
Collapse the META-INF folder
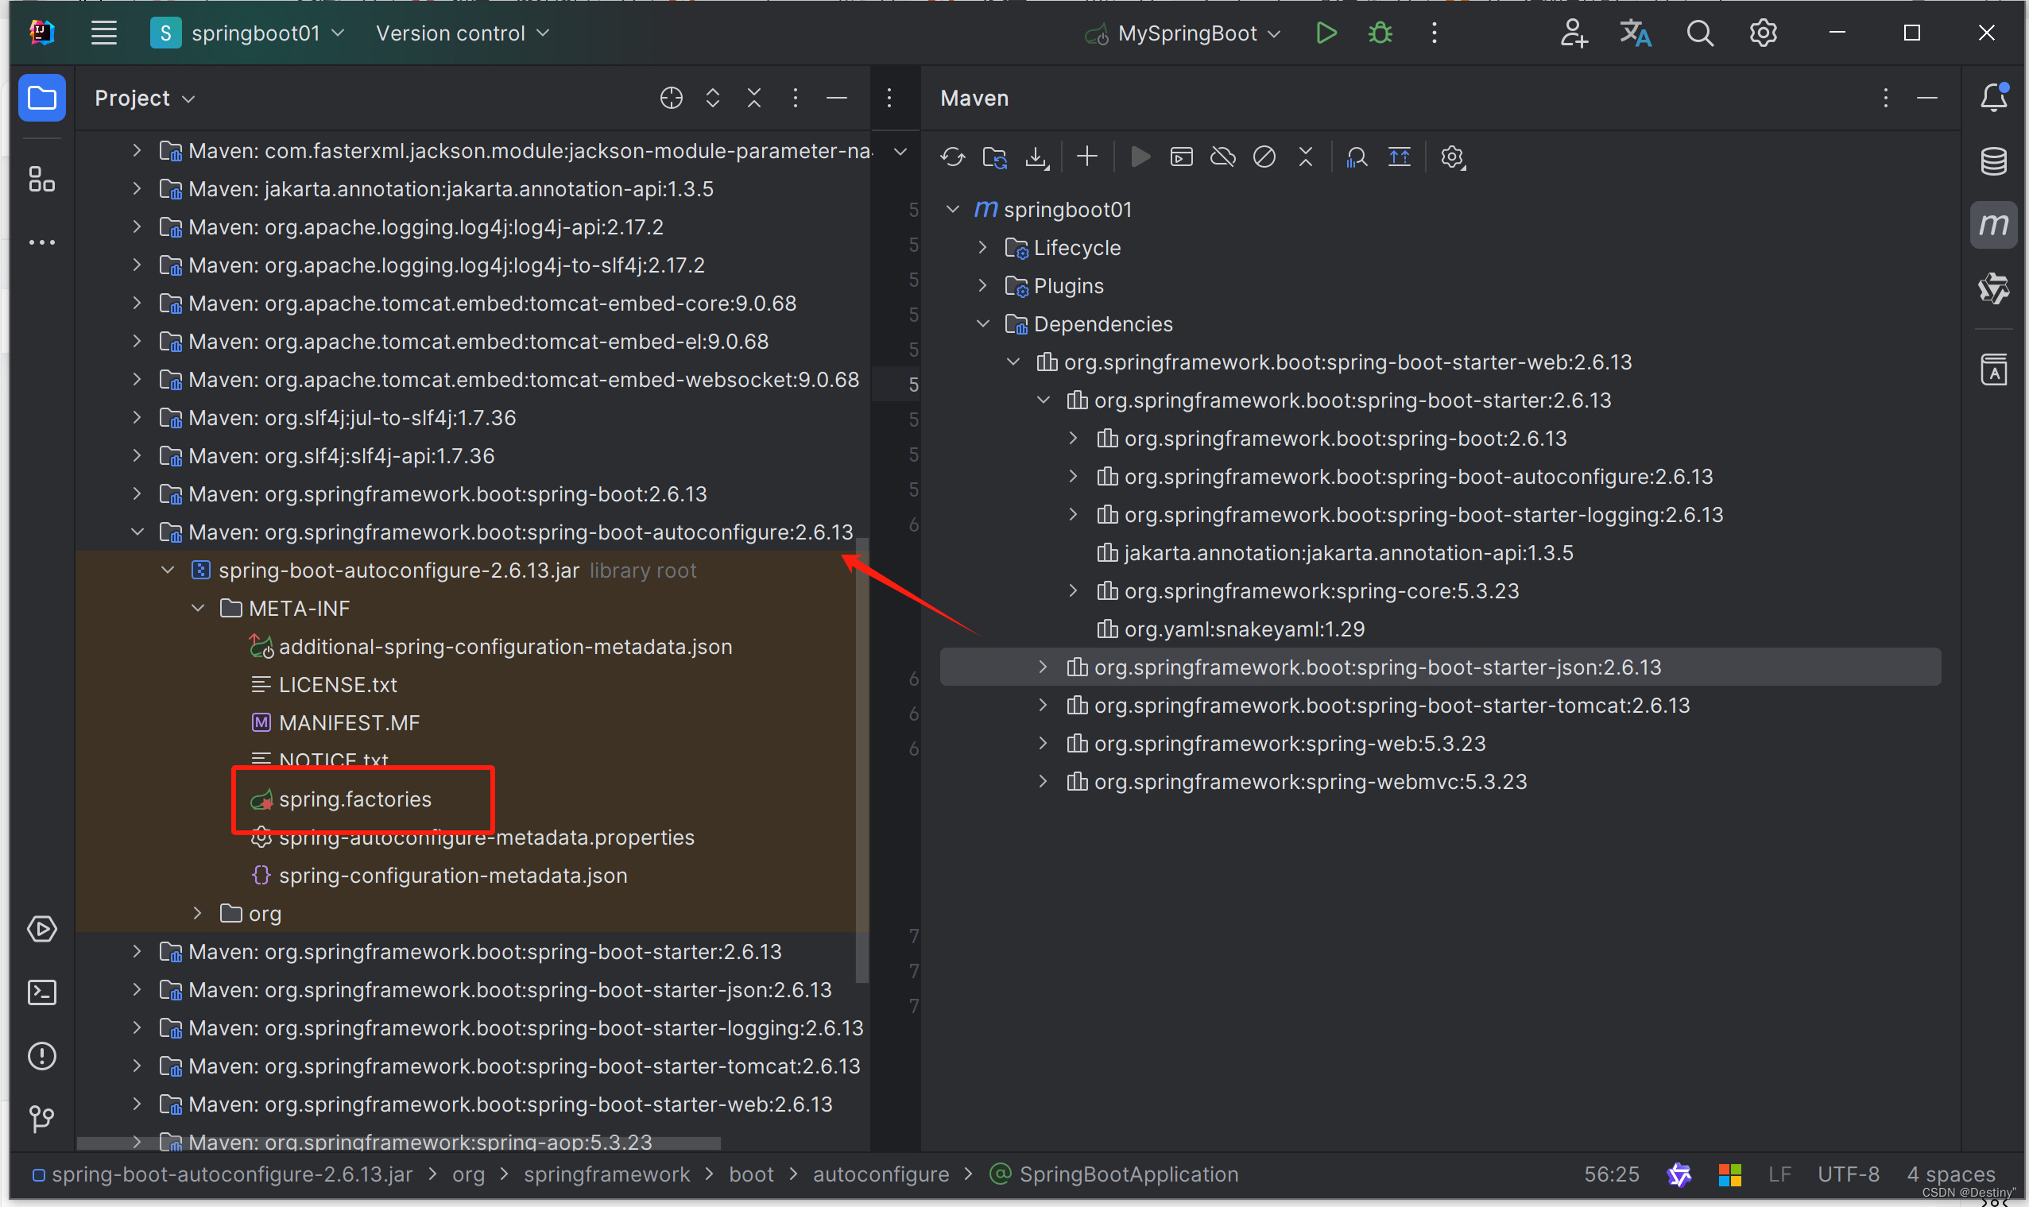click(x=198, y=609)
